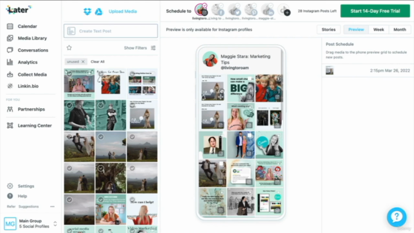Select the Facebook profile to schedule
The height and width of the screenshot is (233, 414).
pyautogui.click(x=217, y=10)
